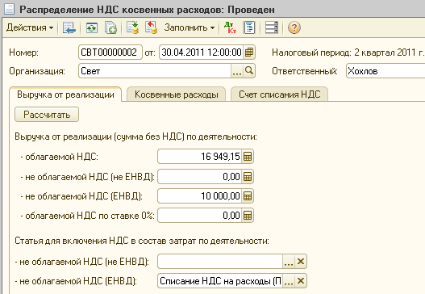Click the Списание НДС на расходы field
This screenshot has height=294, width=425.
(x=220, y=281)
